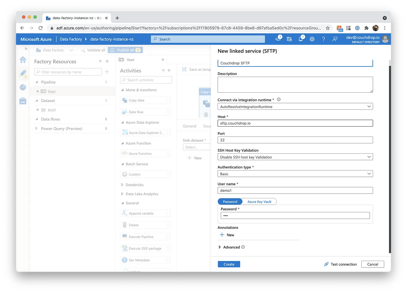Open the Author pencil icon in sidebar

click(x=23, y=73)
